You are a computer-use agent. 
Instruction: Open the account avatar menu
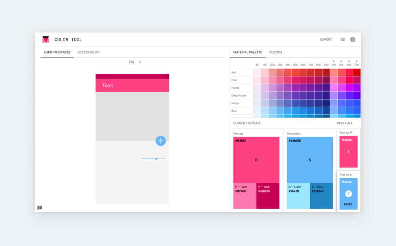(x=353, y=39)
